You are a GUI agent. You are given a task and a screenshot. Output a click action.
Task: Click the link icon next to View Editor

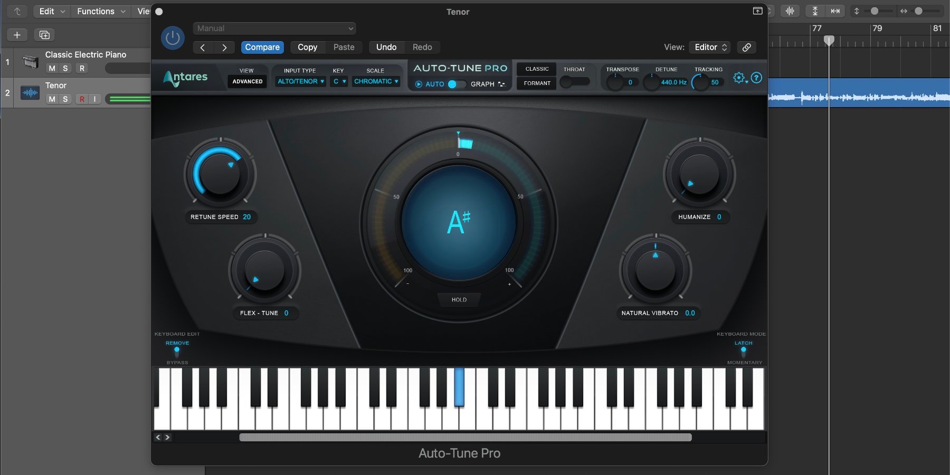coord(746,47)
